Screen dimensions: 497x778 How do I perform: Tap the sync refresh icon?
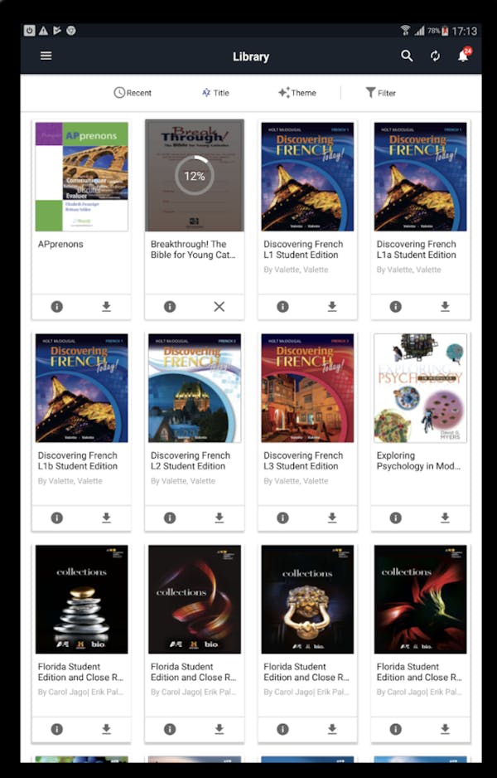pyautogui.click(x=435, y=56)
